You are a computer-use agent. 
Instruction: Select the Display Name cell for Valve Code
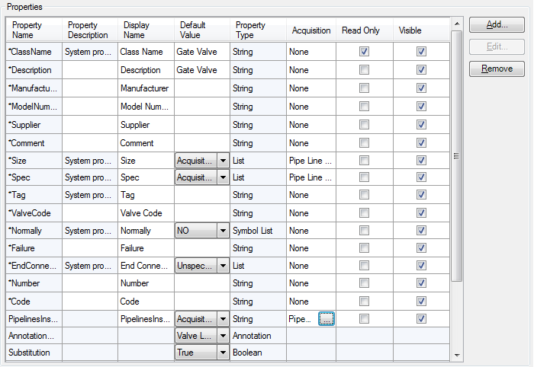[x=145, y=213]
